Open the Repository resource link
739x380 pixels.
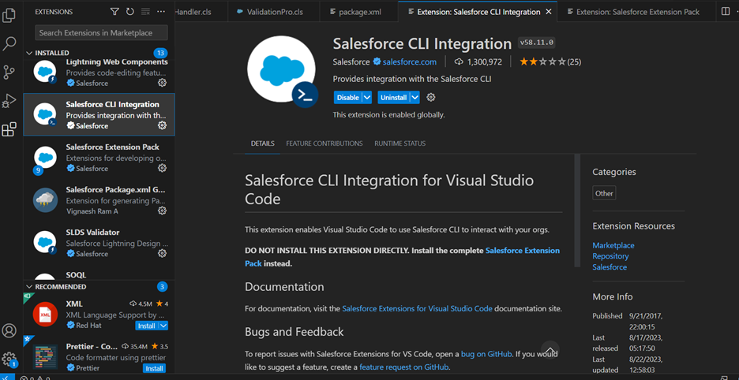coord(610,256)
